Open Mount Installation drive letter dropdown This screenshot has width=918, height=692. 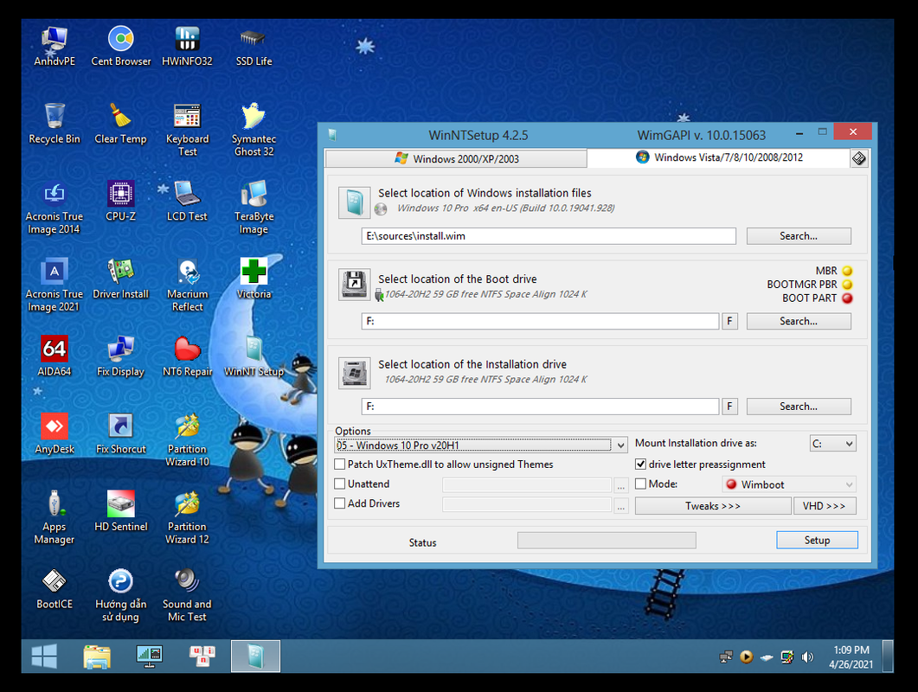click(832, 444)
